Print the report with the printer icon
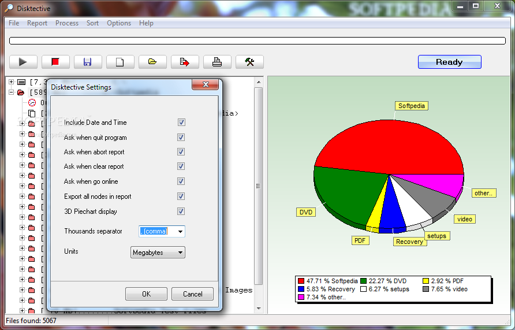Image resolution: width=515 pixels, height=330 pixels. pos(217,62)
